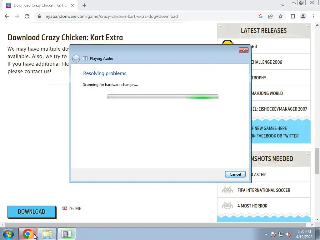Click muted volume tray icon
The width and height of the screenshot is (320, 240).
click(x=288, y=234)
